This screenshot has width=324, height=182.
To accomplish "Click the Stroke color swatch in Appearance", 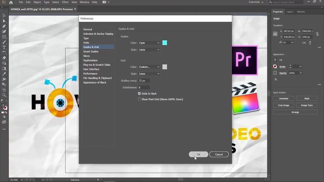I will click(275, 66).
